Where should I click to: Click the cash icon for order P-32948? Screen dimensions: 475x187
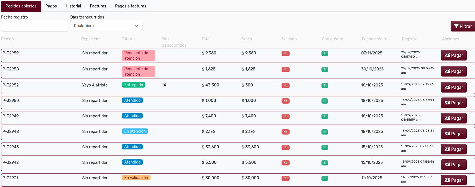click(x=447, y=134)
